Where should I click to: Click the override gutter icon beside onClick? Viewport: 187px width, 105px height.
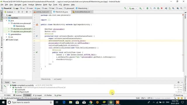[x=37, y=52]
